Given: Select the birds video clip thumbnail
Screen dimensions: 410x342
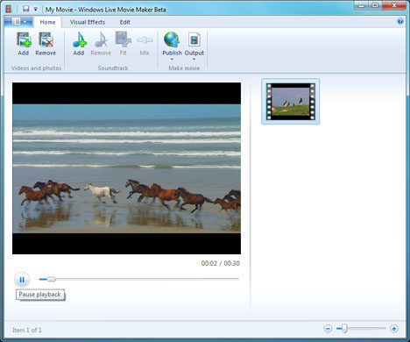Looking at the screenshot, I should coord(291,102).
